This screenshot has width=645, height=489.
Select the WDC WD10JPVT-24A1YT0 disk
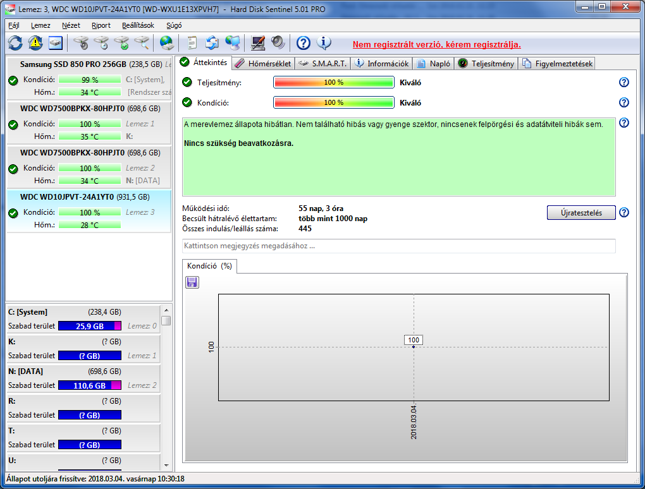click(89, 211)
